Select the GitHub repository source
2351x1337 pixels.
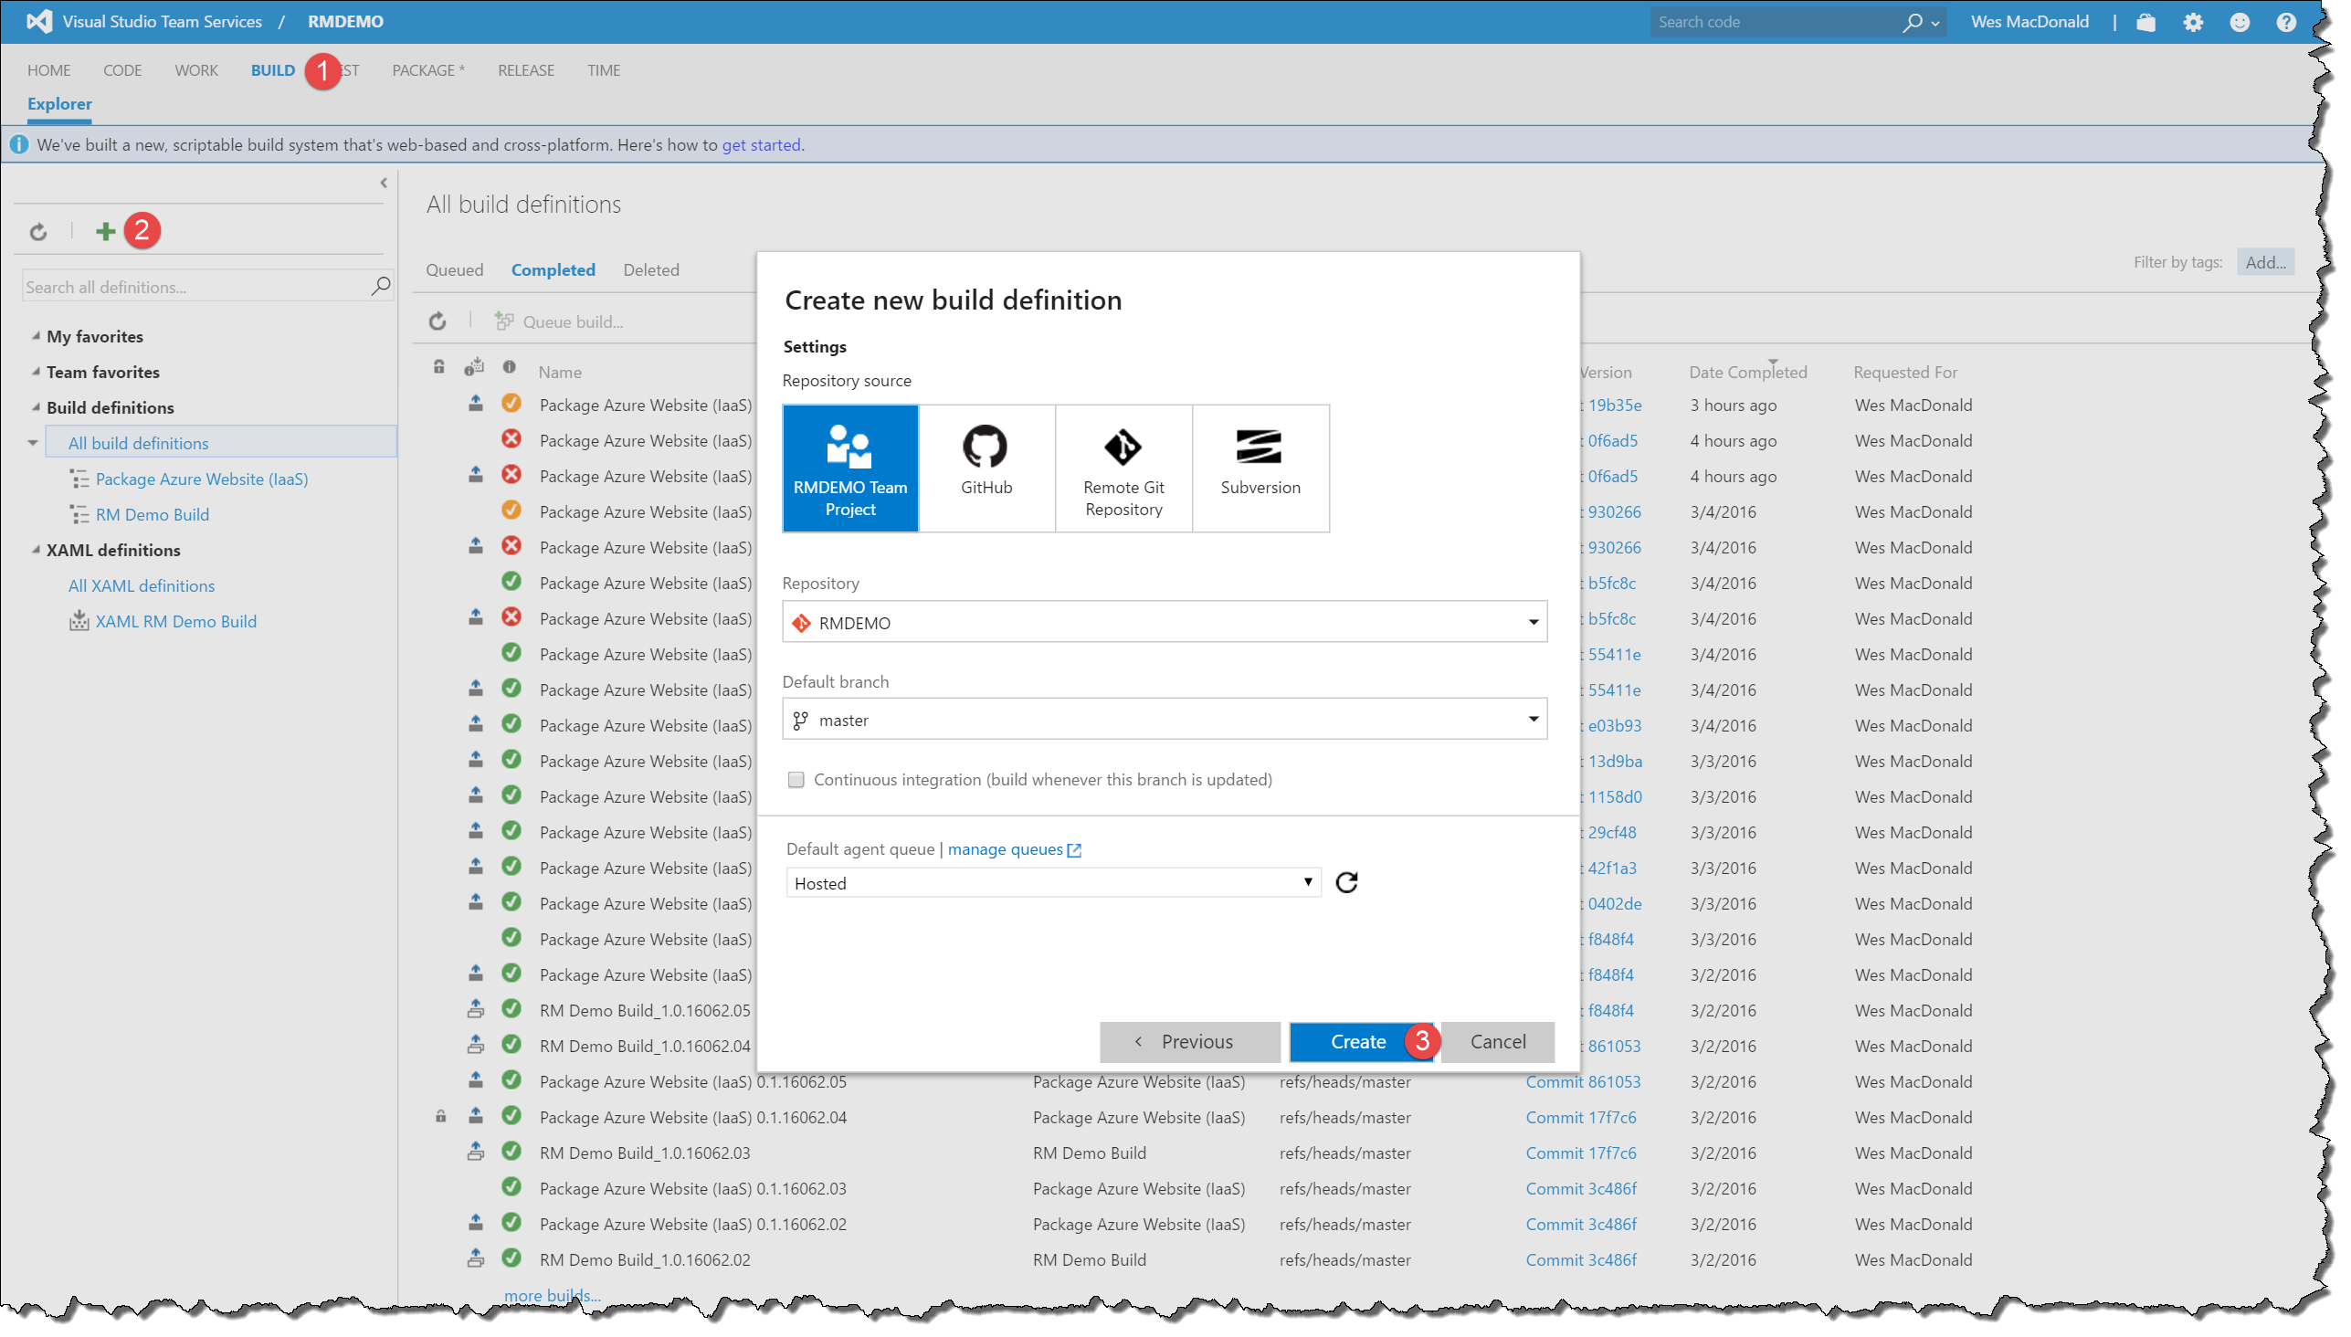(x=986, y=468)
